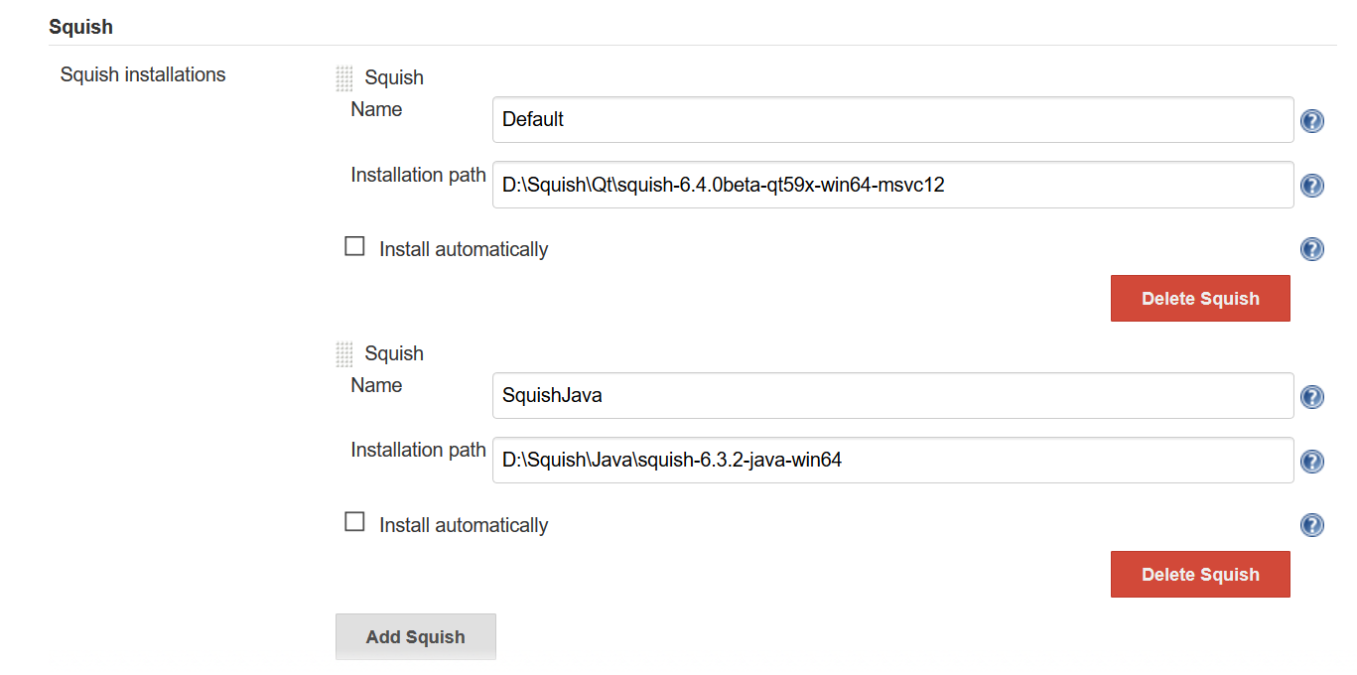Click the drag handle of the Default installation
The width and height of the screenshot is (1357, 675).
344,78
